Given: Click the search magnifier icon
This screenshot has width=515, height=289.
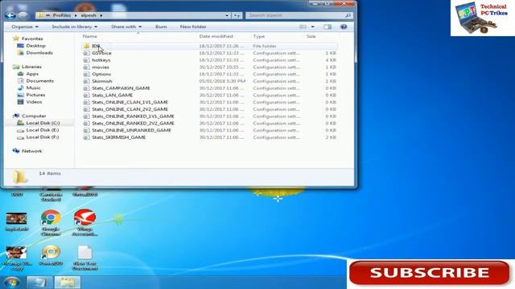Looking at the screenshot, I should point(348,15).
